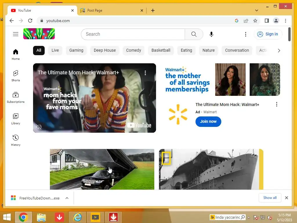Select the Deep House chip
The width and height of the screenshot is (297, 223).
click(105, 51)
